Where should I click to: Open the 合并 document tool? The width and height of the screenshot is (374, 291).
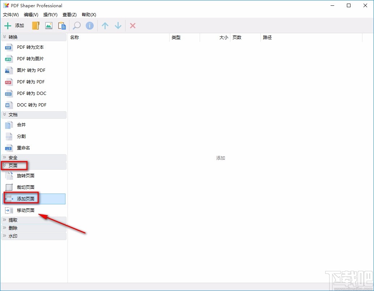(x=21, y=125)
